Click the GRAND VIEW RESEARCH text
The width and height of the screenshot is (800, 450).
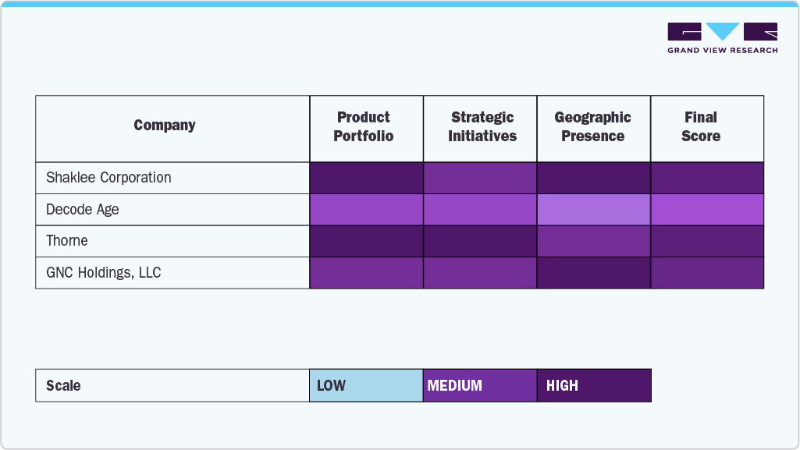point(723,51)
